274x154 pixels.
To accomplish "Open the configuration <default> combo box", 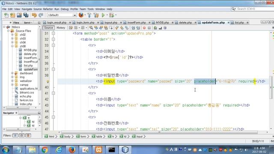I will pos(62,15).
